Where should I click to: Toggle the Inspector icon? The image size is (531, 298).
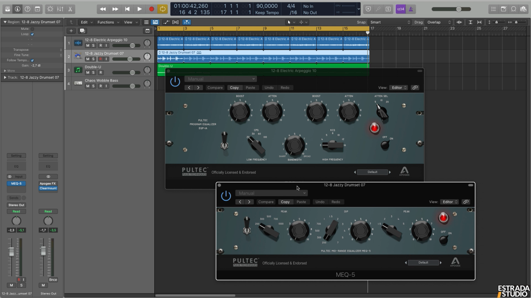[x=18, y=9]
